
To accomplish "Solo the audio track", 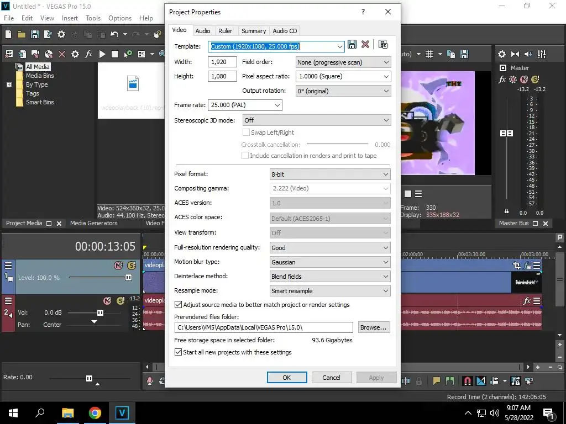I will click(x=120, y=301).
